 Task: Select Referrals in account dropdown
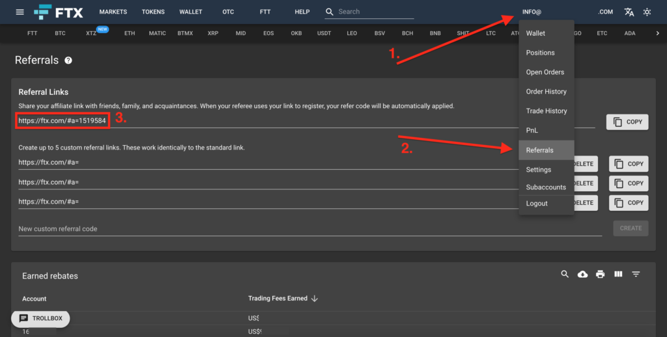[x=546, y=150]
